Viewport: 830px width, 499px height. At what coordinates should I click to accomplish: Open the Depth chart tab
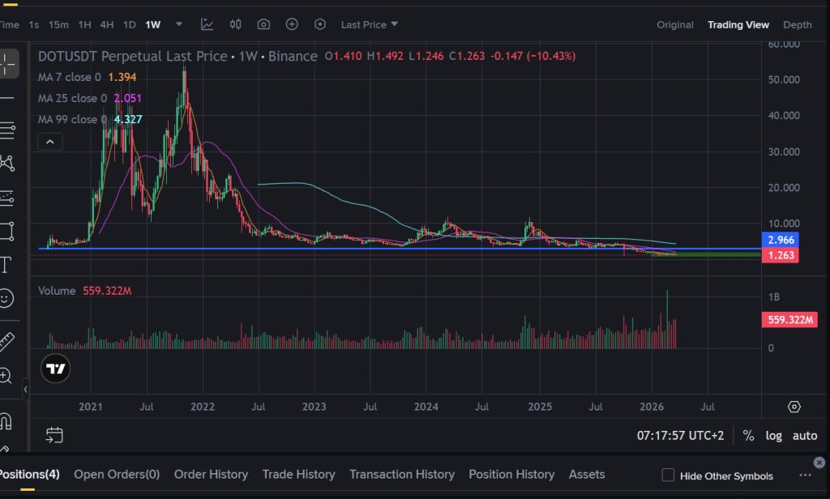coord(797,24)
